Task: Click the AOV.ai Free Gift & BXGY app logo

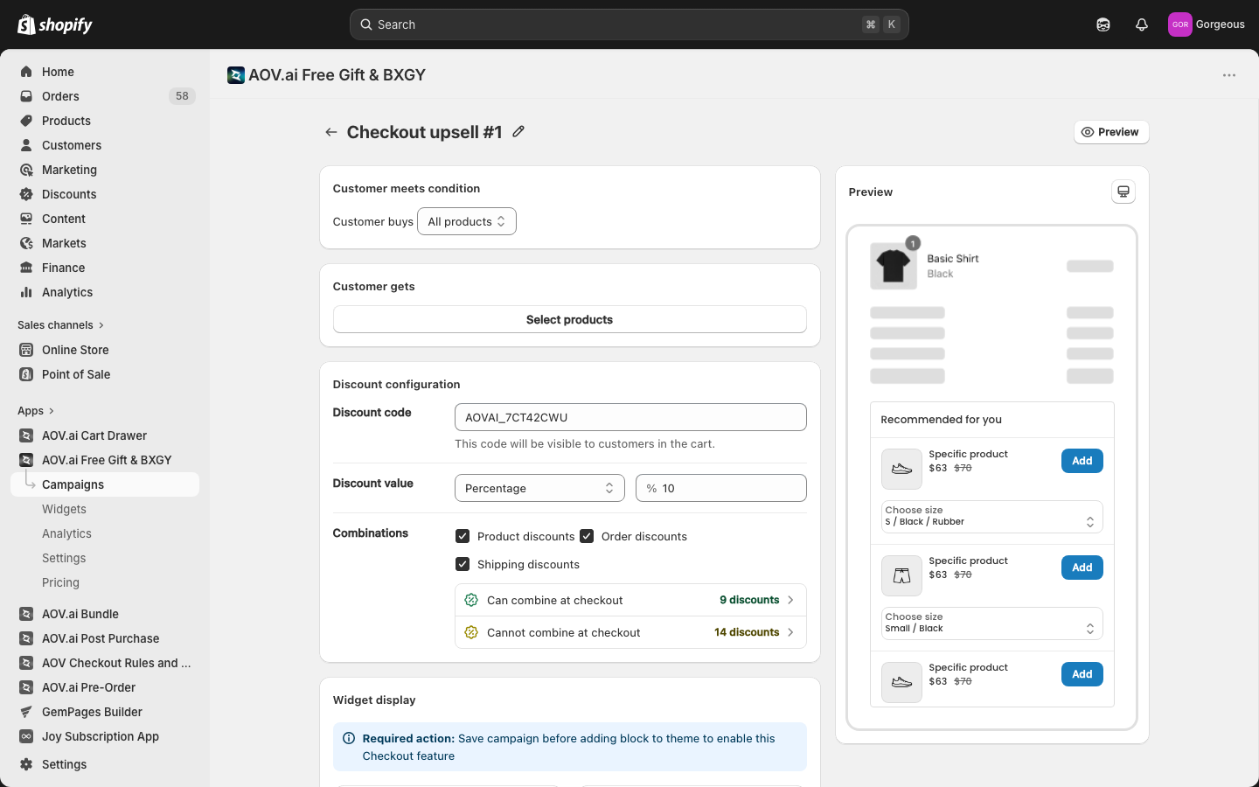Action: pos(236,75)
